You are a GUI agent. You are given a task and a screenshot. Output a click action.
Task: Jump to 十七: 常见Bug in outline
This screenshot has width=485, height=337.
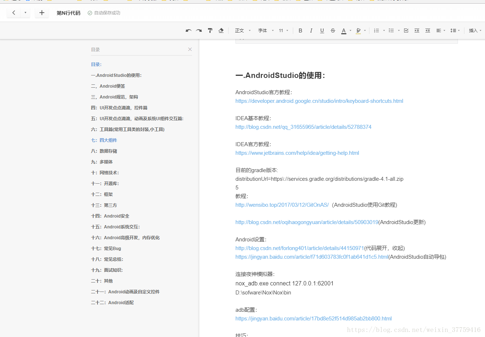point(106,249)
